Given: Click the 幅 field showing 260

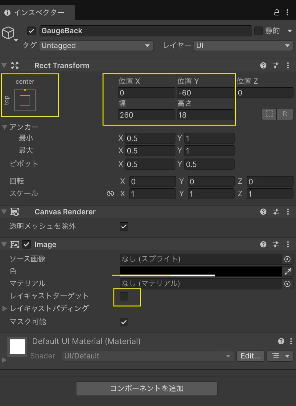Looking at the screenshot, I should pos(146,115).
